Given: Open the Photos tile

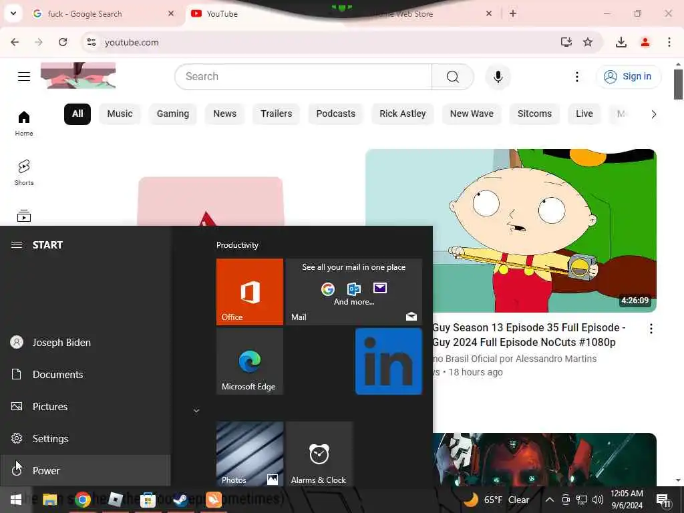Looking at the screenshot, I should tap(250, 454).
